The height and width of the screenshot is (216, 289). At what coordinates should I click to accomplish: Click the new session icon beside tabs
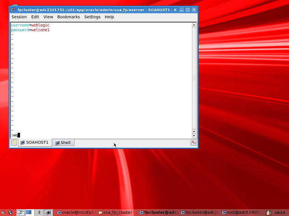(14, 143)
